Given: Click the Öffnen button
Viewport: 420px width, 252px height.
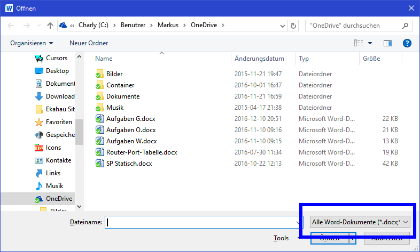Looking at the screenshot, I should tap(330, 238).
